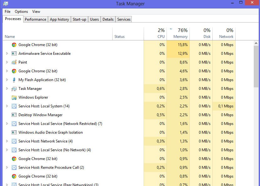Switch to the App history tab
Viewport: 260px width, 186px height.
[59, 19]
